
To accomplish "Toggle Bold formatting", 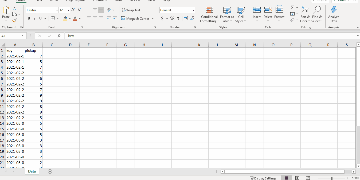I will tap(29, 18).
